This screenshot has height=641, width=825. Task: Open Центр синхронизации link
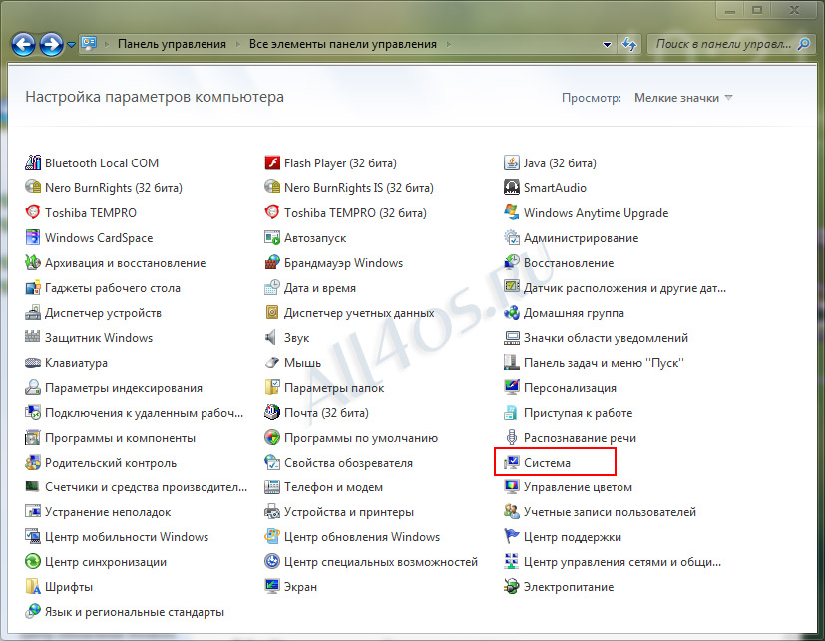tap(106, 562)
